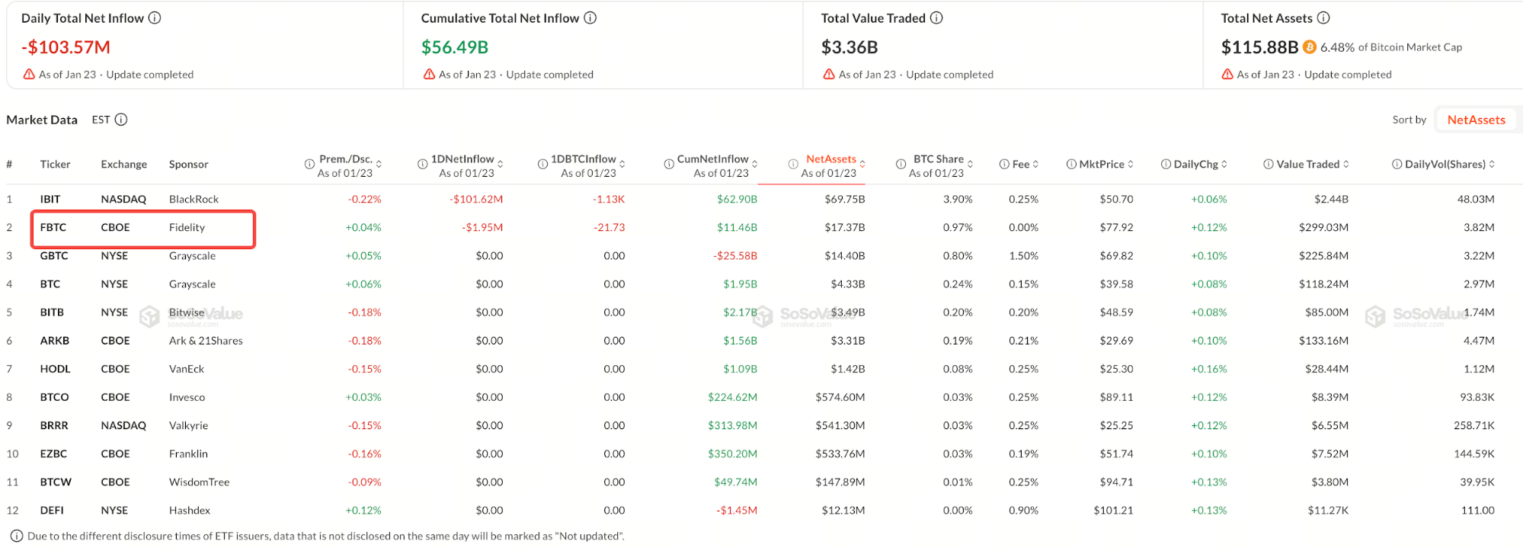Click the Total Value Traded info icon
The height and width of the screenshot is (548, 1523).
point(936,18)
